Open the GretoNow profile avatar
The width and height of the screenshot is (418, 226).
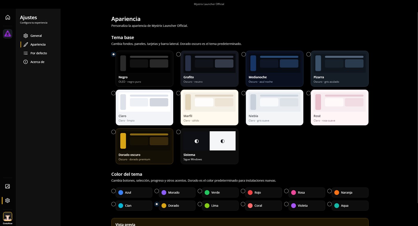click(8, 216)
